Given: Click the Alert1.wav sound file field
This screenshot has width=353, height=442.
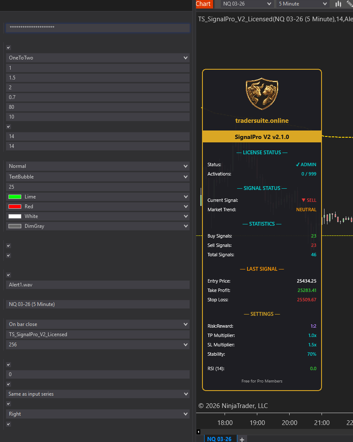Looking at the screenshot, I should (98, 285).
